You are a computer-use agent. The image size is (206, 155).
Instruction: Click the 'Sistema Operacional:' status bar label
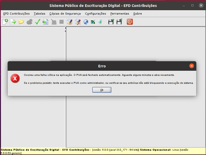click(156, 150)
